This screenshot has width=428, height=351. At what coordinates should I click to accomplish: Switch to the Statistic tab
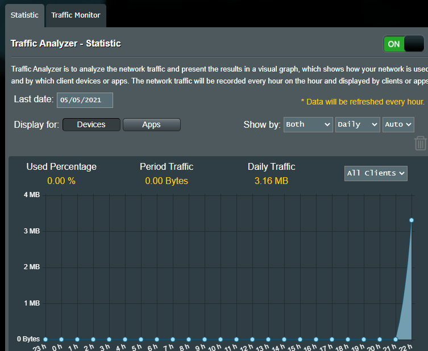coord(24,15)
